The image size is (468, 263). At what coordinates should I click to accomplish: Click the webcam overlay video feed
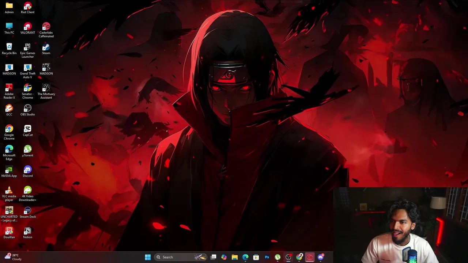[401, 225]
